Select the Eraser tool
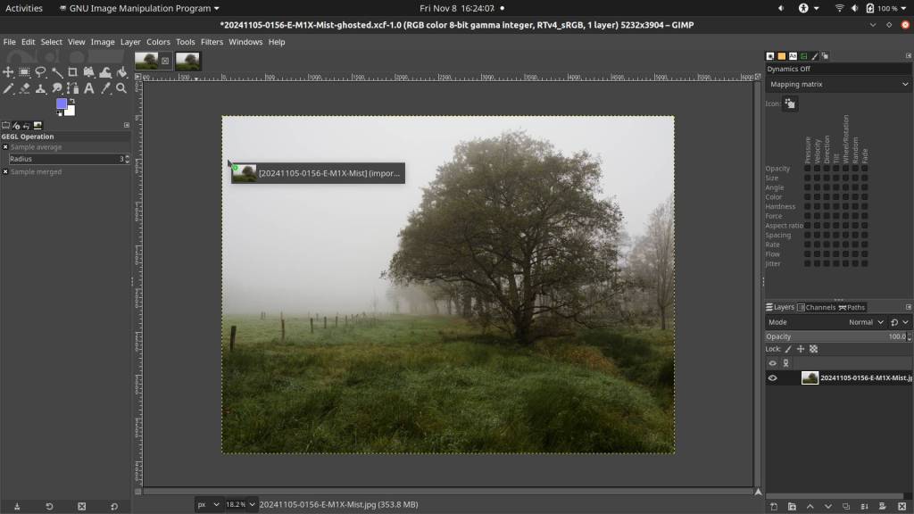Screen dimensions: 914x514 [24, 88]
